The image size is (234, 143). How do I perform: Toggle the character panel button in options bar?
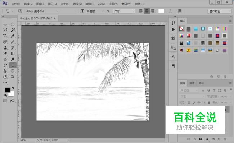pyautogui.click(x=180, y=11)
